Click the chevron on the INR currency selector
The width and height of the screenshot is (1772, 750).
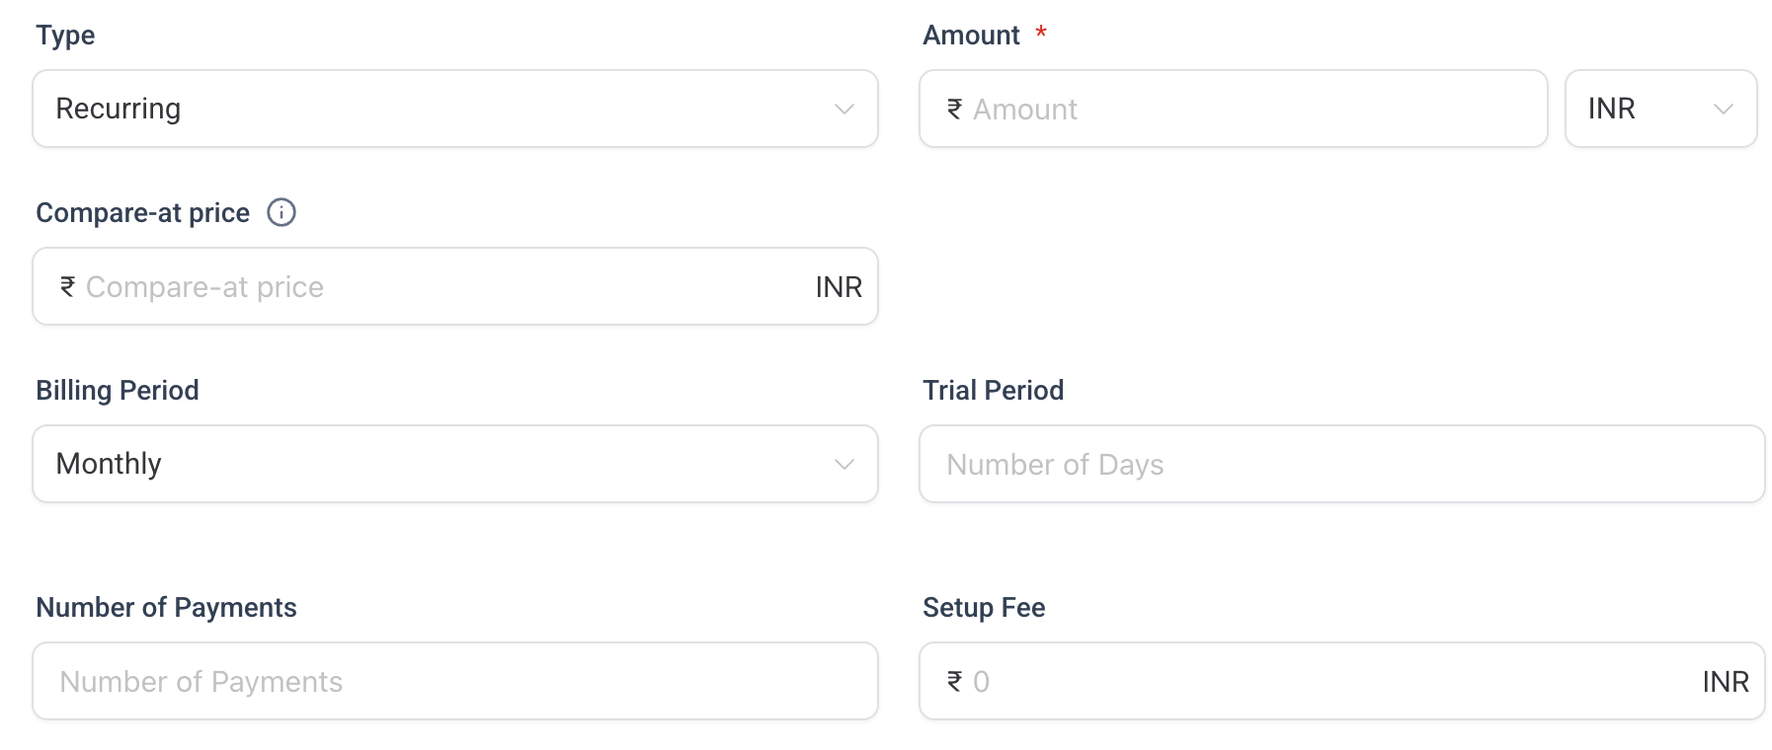pos(1725,109)
